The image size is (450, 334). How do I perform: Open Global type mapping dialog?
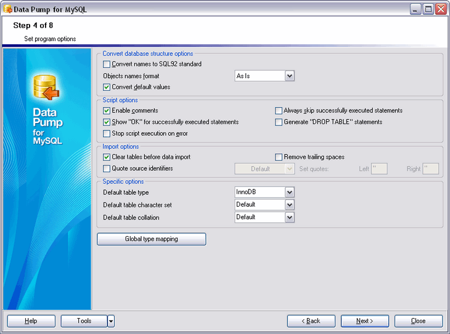pos(152,239)
